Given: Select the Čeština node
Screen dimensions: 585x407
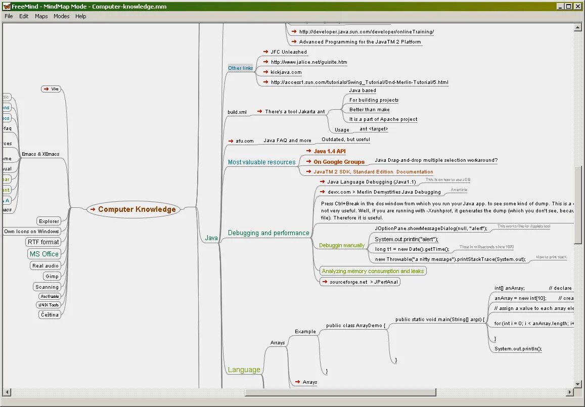Looking at the screenshot, I should pos(50,314).
